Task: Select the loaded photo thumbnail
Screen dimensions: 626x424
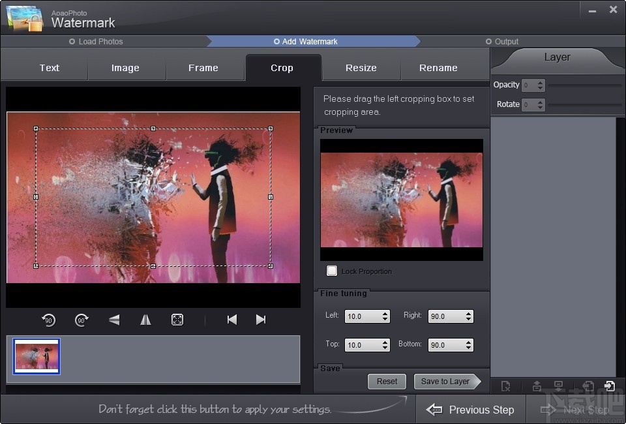Action: 37,356
